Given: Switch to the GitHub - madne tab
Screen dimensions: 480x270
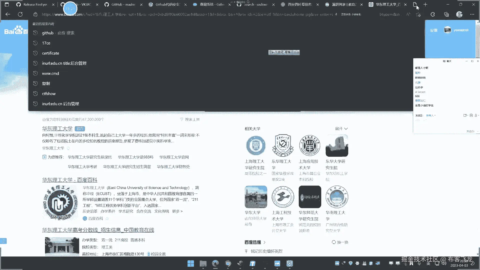Looking at the screenshot, I should pos(123,4).
